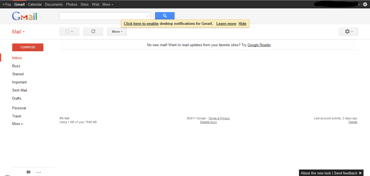
Task: Go to +You in the top bar
Action: tap(7, 4)
